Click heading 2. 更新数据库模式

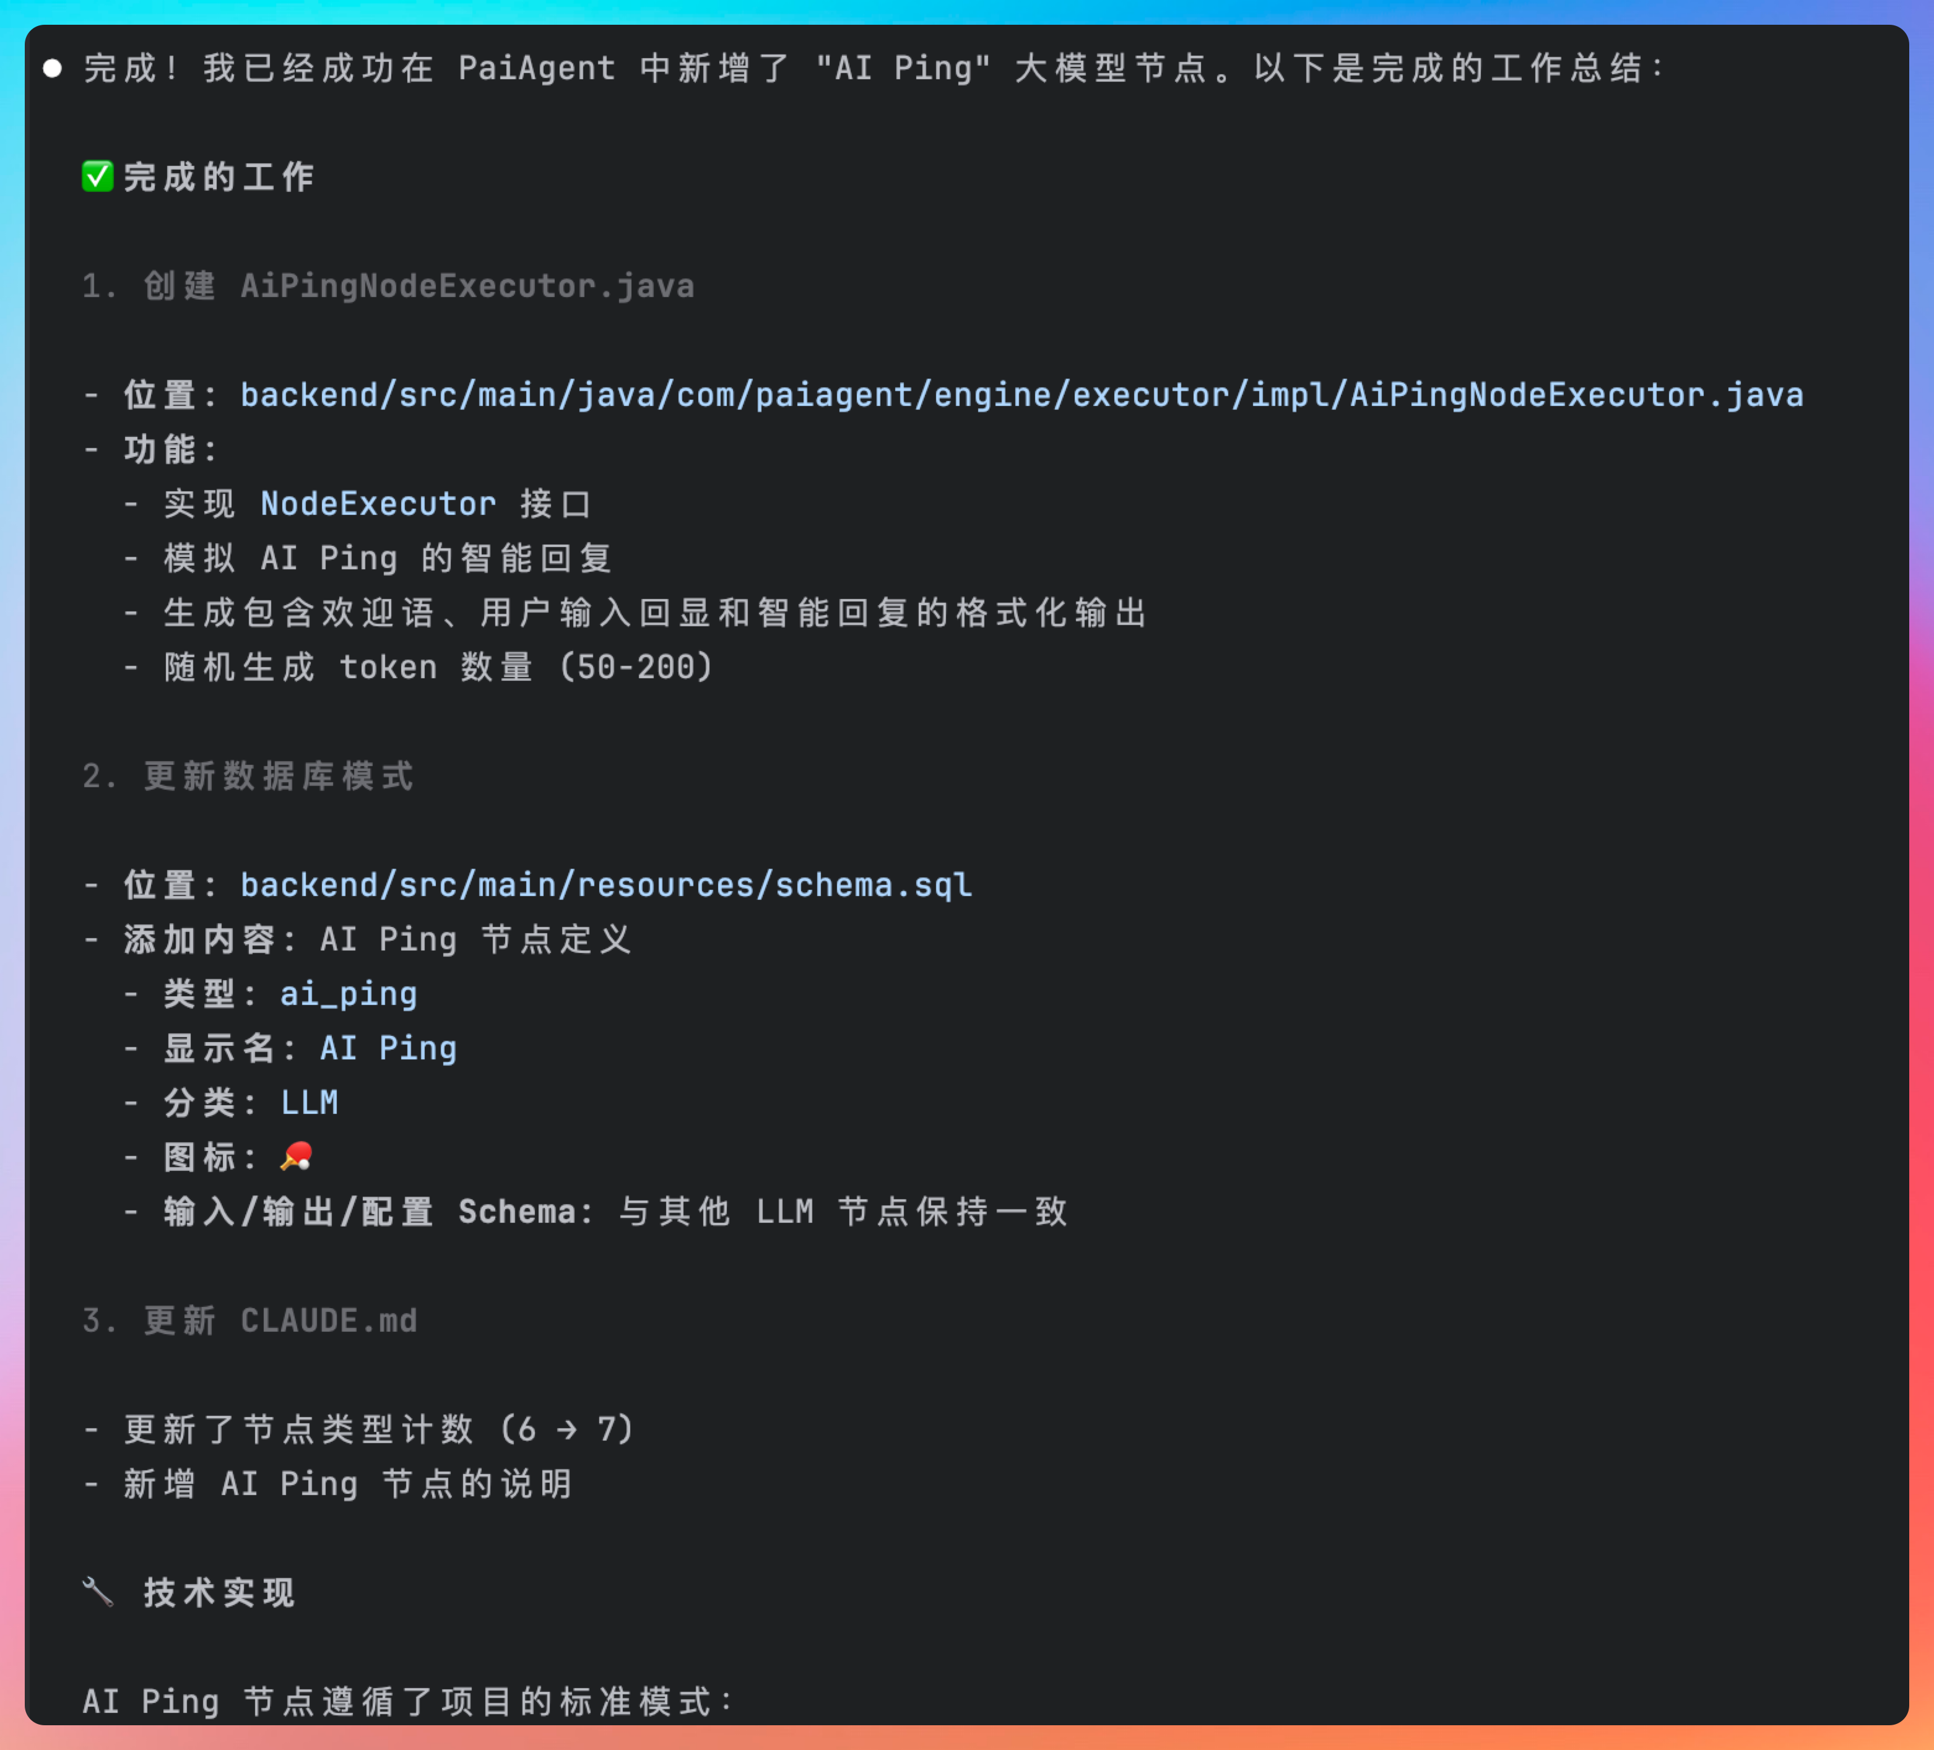coord(248,776)
